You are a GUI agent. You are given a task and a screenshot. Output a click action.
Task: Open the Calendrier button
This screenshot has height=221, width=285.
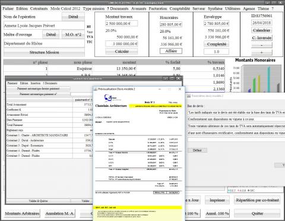pos(262,30)
